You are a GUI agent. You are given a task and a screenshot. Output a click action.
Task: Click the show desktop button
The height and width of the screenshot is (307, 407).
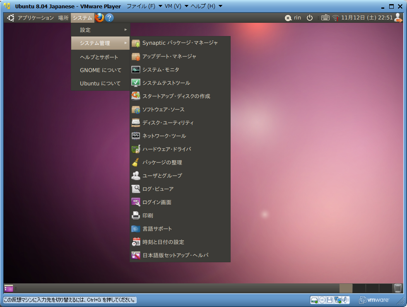pyautogui.click(x=9, y=288)
